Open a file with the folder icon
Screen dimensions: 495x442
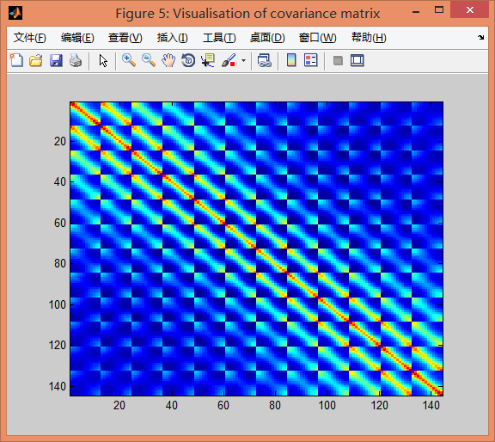[x=36, y=60]
